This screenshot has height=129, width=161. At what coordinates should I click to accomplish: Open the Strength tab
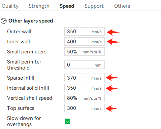pos(39,6)
